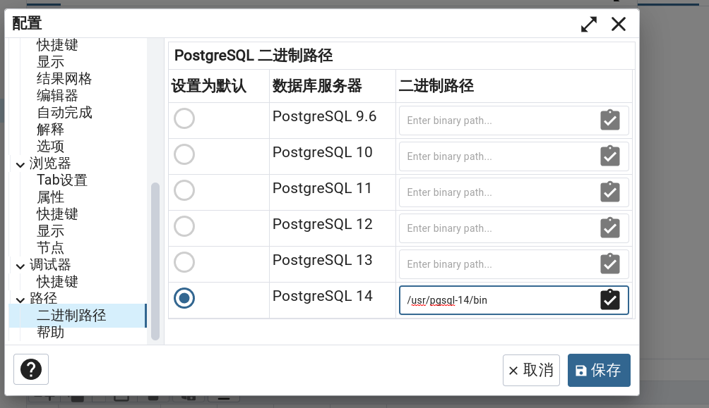The width and height of the screenshot is (709, 408).
Task: Select the PostgreSQL 14 default radio button
Action: pos(184,298)
